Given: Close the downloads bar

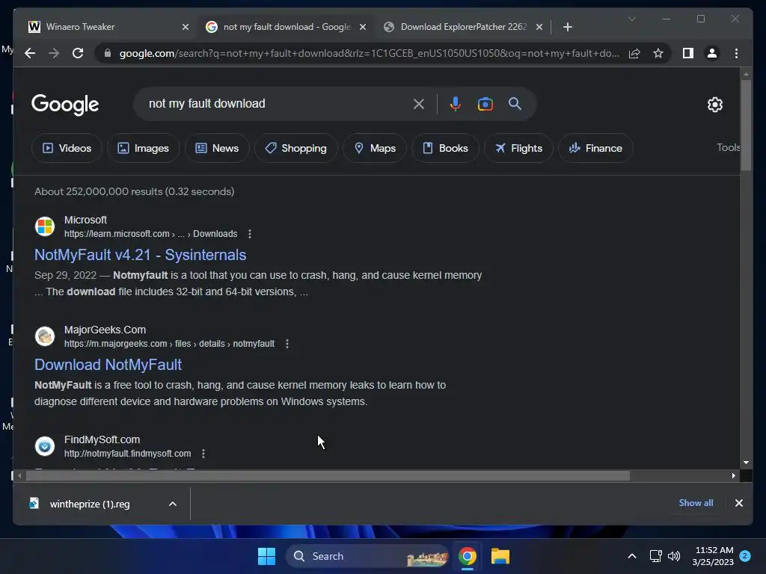Looking at the screenshot, I should pos(738,503).
